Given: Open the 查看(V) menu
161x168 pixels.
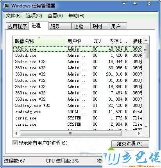Looking at the screenshot, I should coord(55,16).
